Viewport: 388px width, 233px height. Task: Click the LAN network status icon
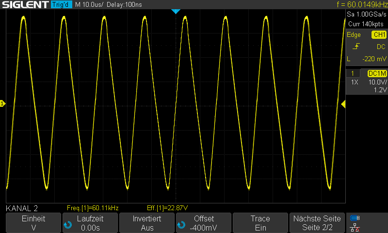(355, 227)
